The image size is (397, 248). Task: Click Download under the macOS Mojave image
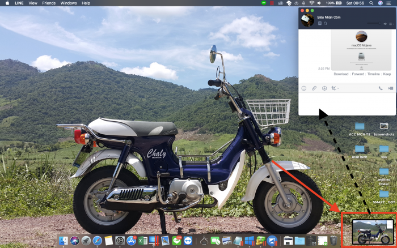(341, 74)
